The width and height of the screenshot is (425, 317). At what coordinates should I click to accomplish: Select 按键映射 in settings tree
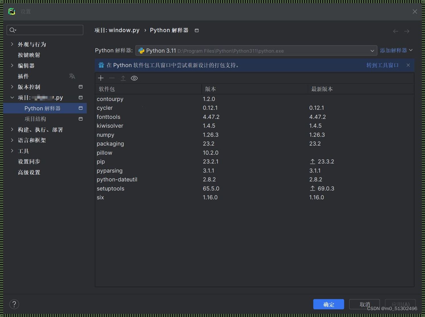(29, 55)
